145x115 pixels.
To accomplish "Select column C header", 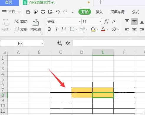I will pos(60,52).
